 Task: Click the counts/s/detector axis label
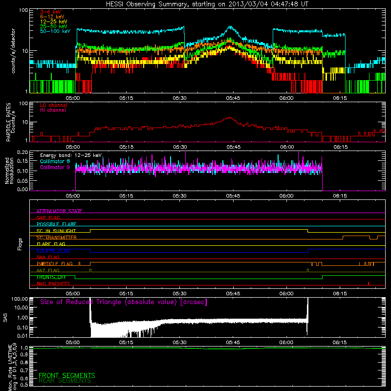(x=13, y=51)
